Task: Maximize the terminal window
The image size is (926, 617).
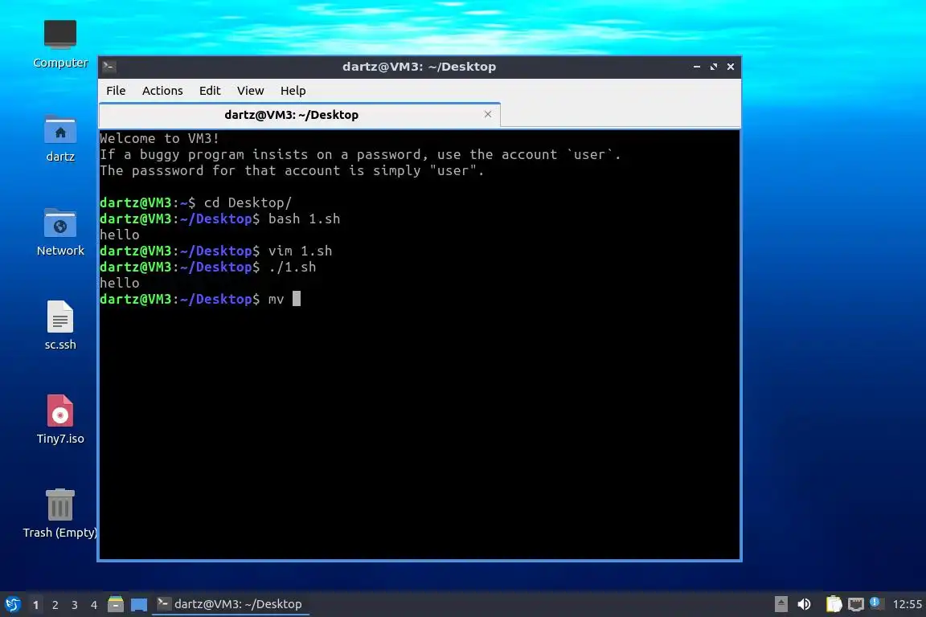Action: [714, 67]
